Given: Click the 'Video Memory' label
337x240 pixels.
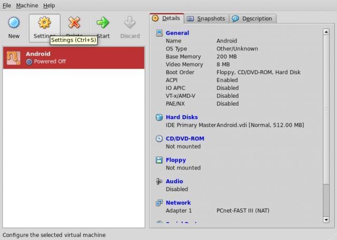Looking at the screenshot, I should coord(184,65).
